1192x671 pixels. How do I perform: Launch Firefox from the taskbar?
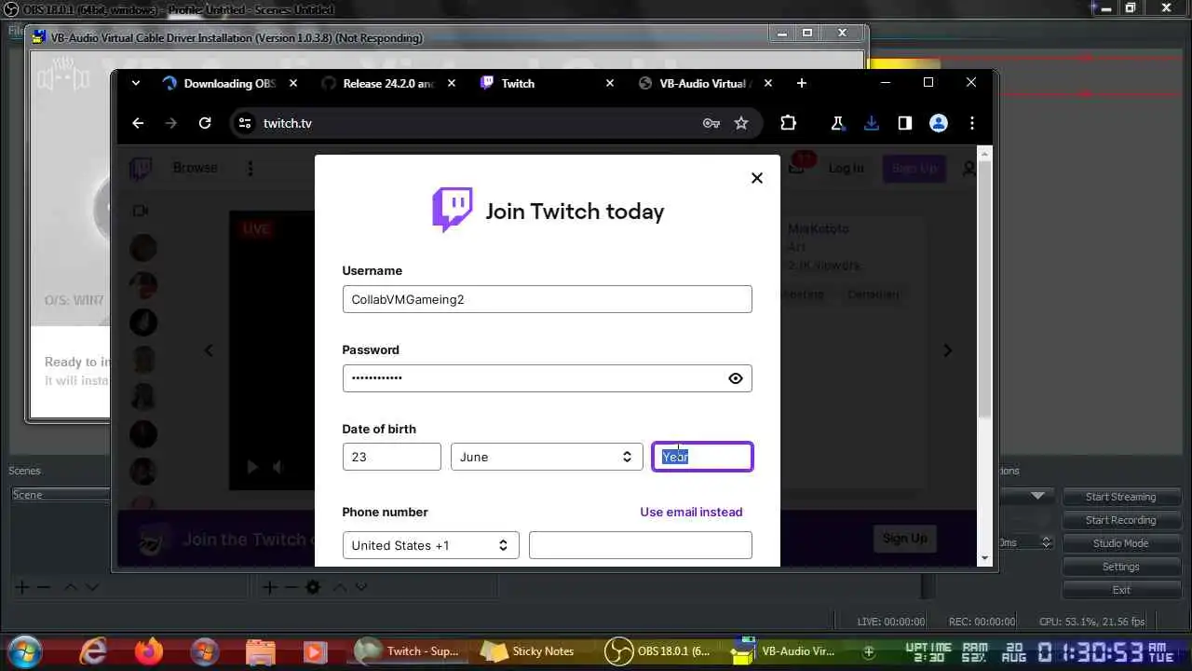[149, 650]
